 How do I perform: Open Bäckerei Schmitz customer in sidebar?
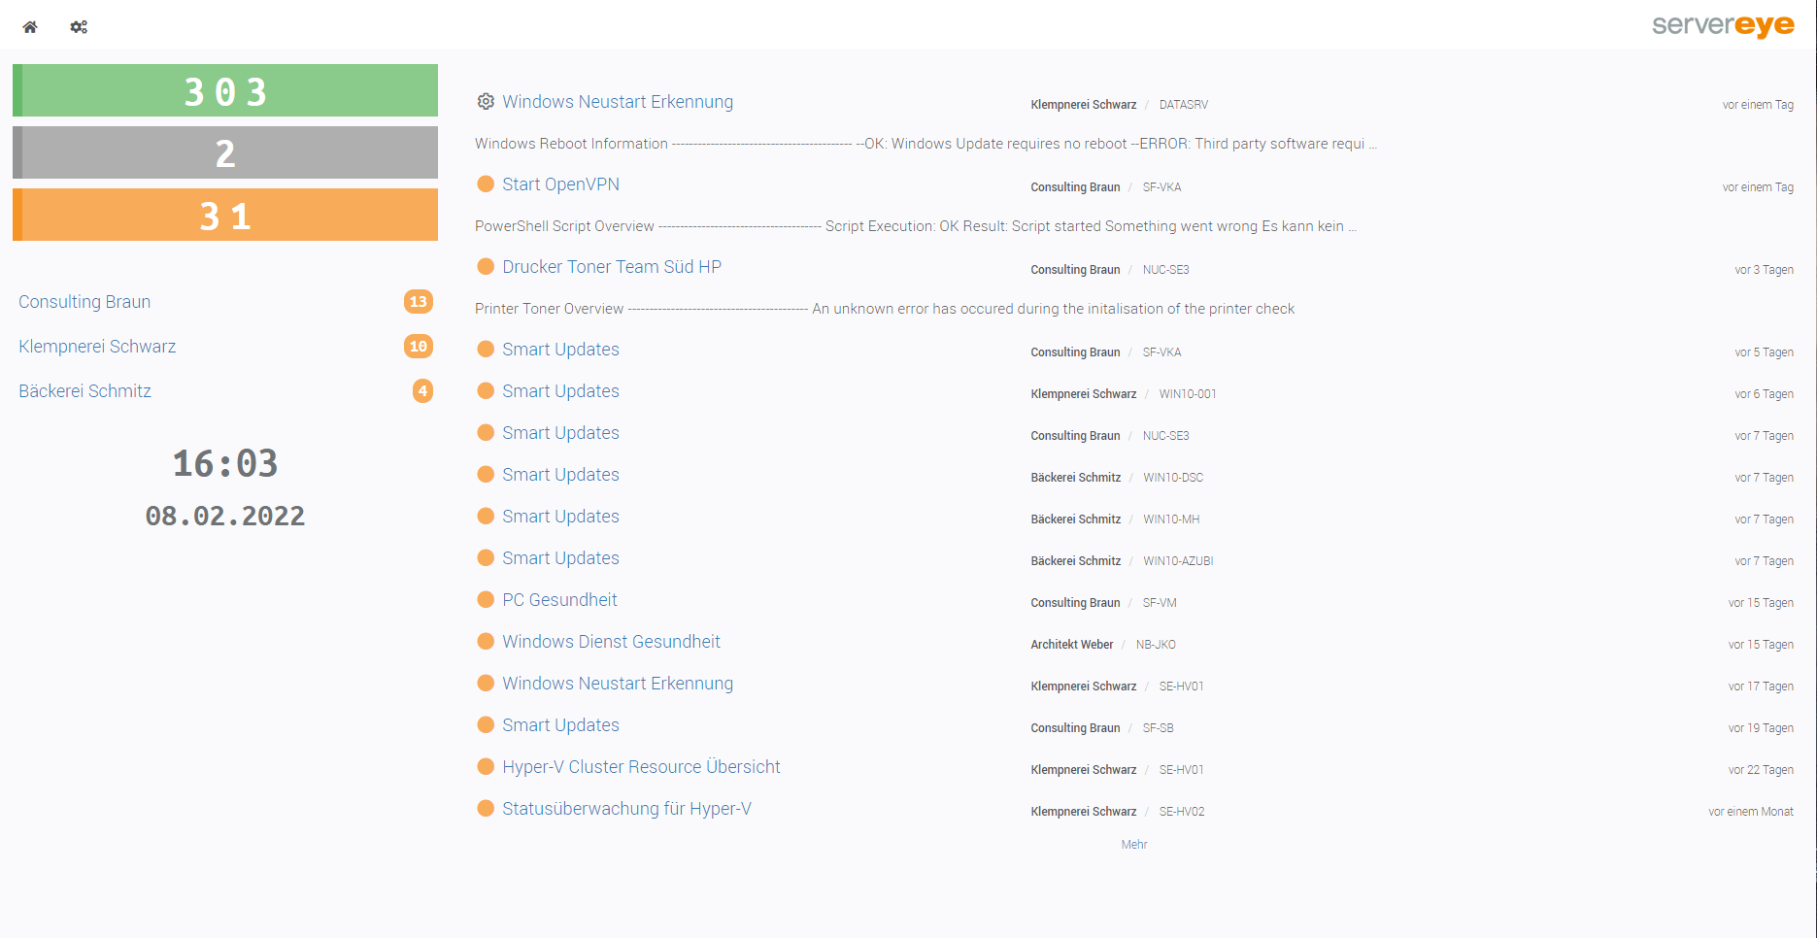coord(85,391)
